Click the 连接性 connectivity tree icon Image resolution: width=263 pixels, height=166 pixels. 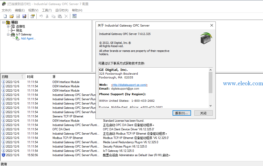pyautogui.click(x=13, y=26)
